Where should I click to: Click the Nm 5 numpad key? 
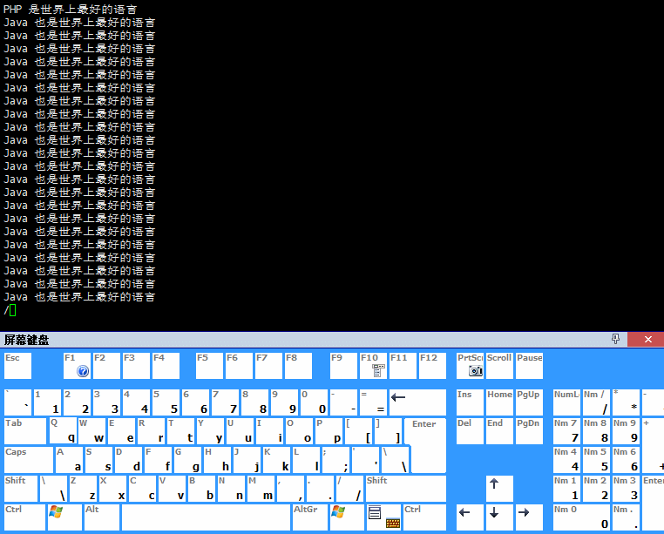coord(596,460)
